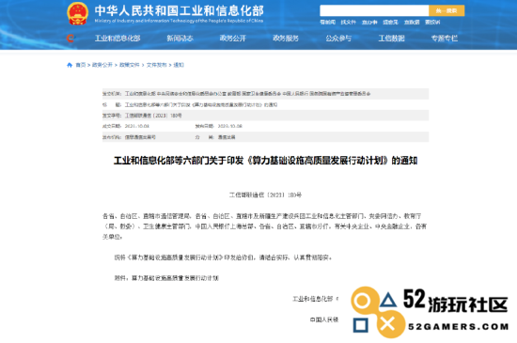
Task: Click the national emblem logo in the header
Action: coord(77,13)
